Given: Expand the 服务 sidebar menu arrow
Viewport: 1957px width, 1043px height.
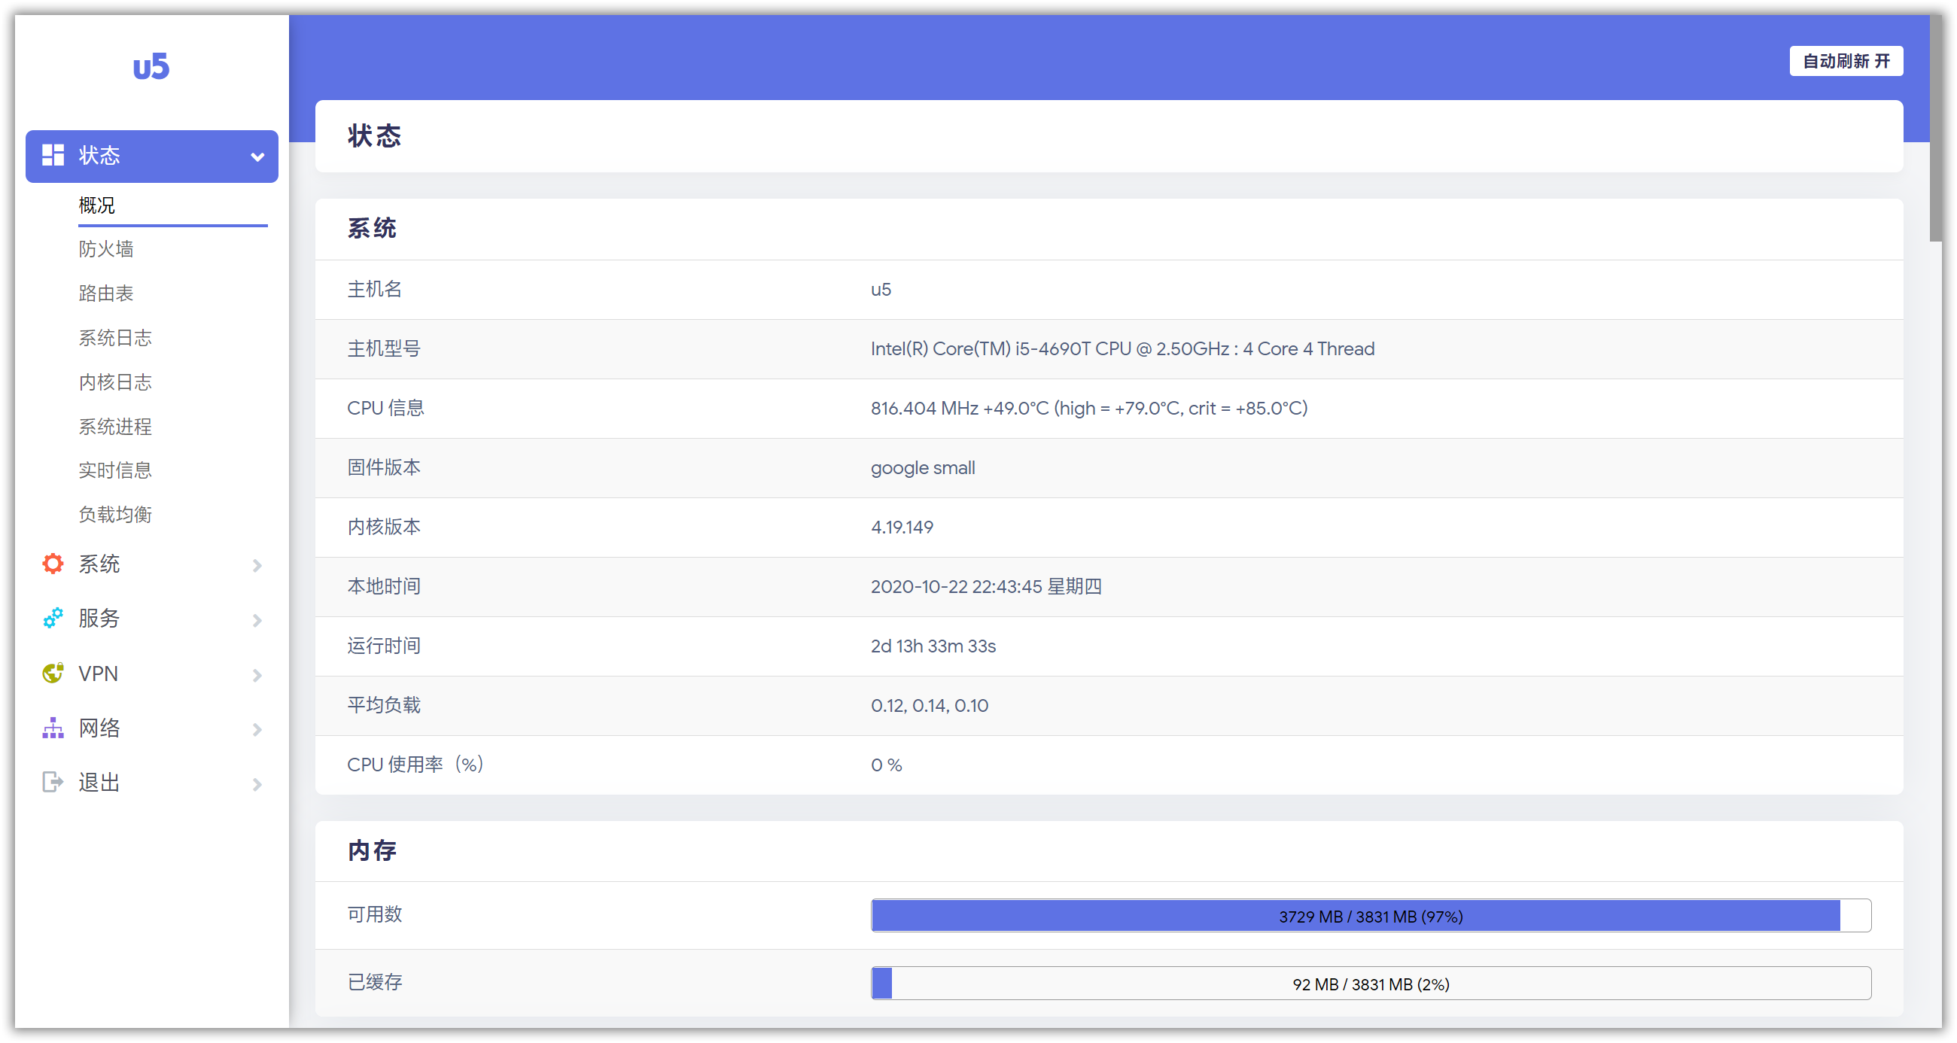Looking at the screenshot, I should (x=257, y=620).
